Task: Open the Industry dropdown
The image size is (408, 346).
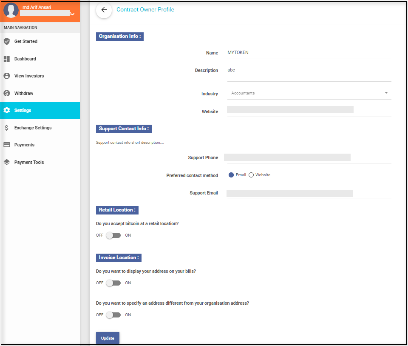Action: [x=309, y=93]
